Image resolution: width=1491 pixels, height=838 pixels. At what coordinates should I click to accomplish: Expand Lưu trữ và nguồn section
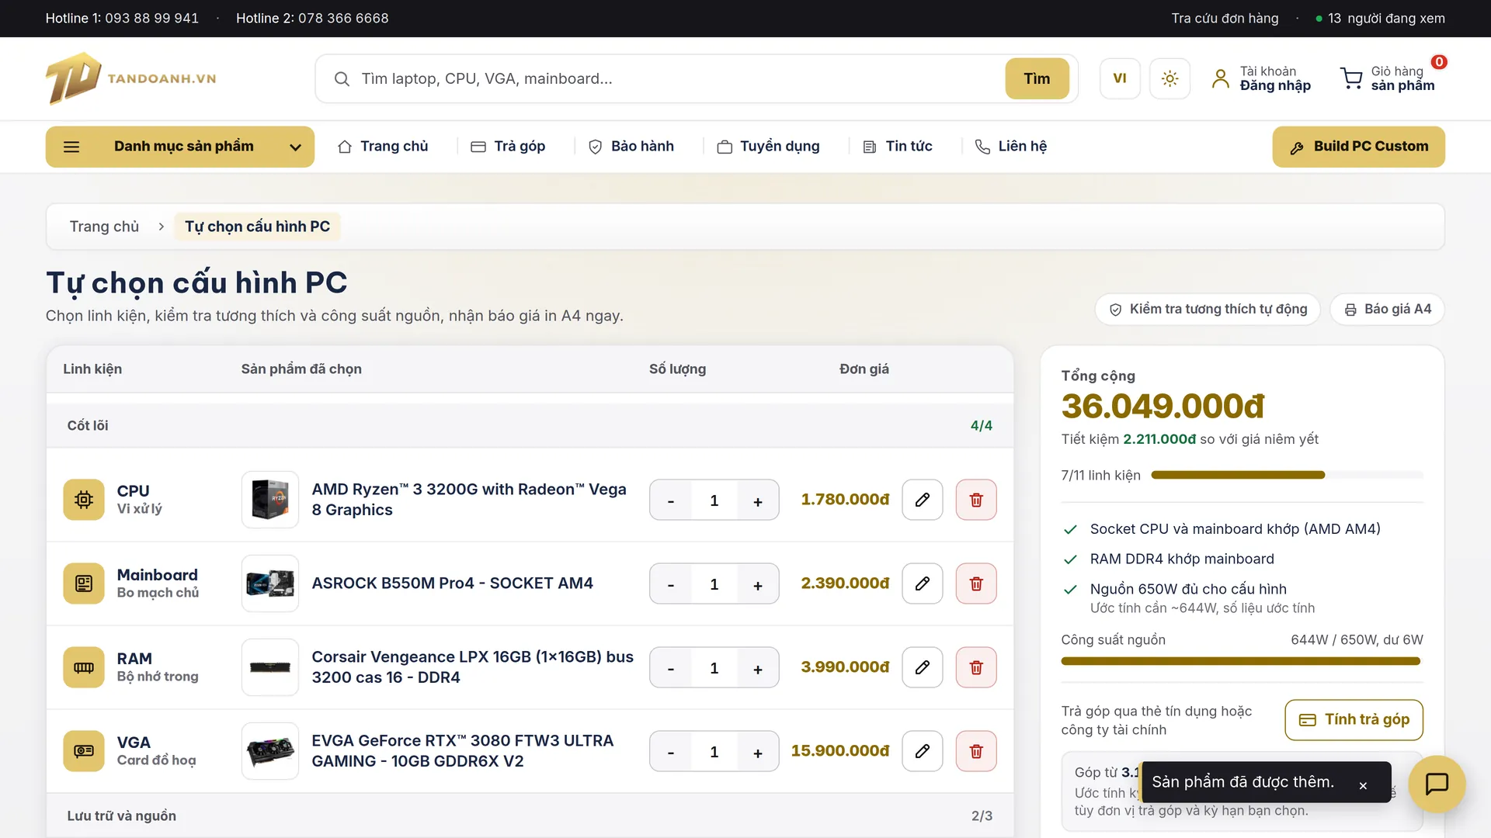point(530,815)
